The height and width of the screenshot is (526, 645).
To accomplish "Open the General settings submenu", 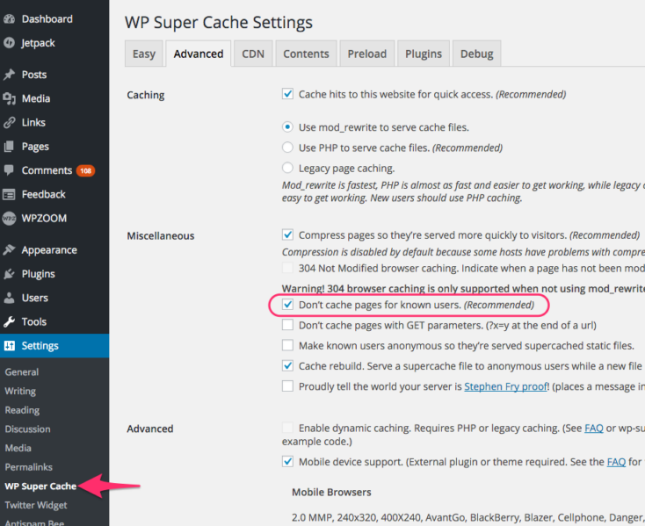I will click(x=22, y=372).
